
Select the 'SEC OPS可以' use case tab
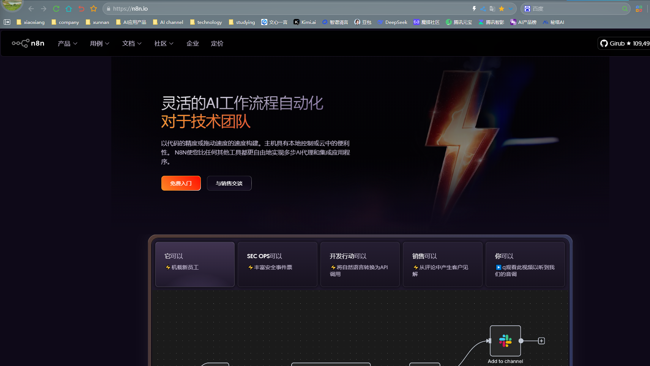(x=277, y=264)
